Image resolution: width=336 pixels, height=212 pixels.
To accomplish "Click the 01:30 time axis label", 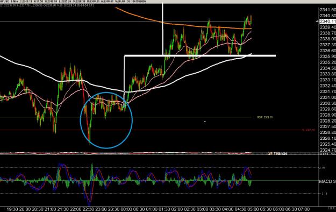I will pos(165,209).
